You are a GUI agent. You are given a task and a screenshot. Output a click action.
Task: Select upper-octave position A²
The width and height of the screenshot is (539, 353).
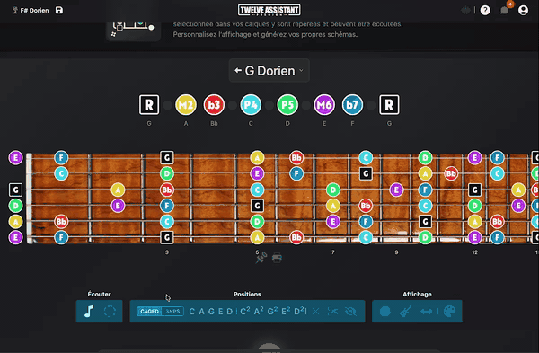coord(259,312)
